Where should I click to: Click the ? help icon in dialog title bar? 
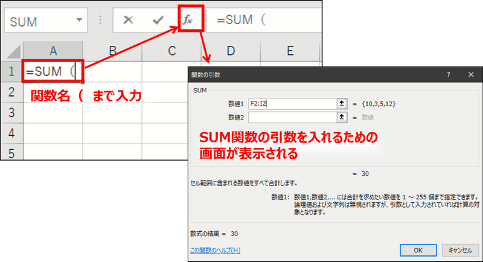coord(449,74)
